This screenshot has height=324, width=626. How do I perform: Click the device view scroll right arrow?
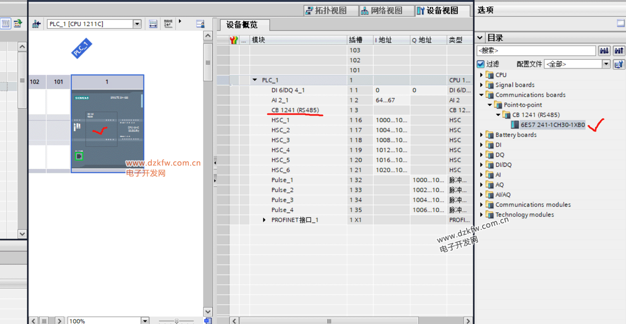tap(60, 321)
